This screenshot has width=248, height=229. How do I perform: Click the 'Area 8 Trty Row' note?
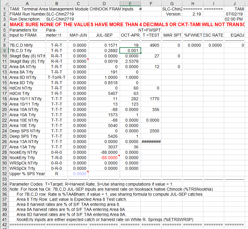click(x=72, y=199)
